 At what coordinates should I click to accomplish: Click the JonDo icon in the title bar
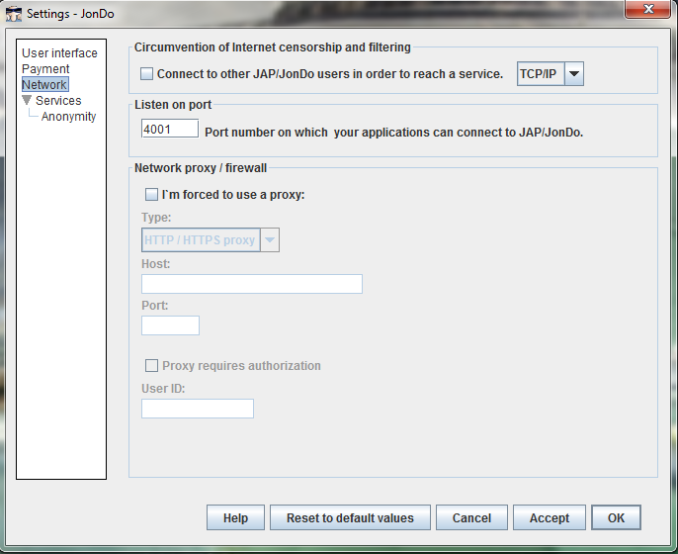[x=15, y=14]
